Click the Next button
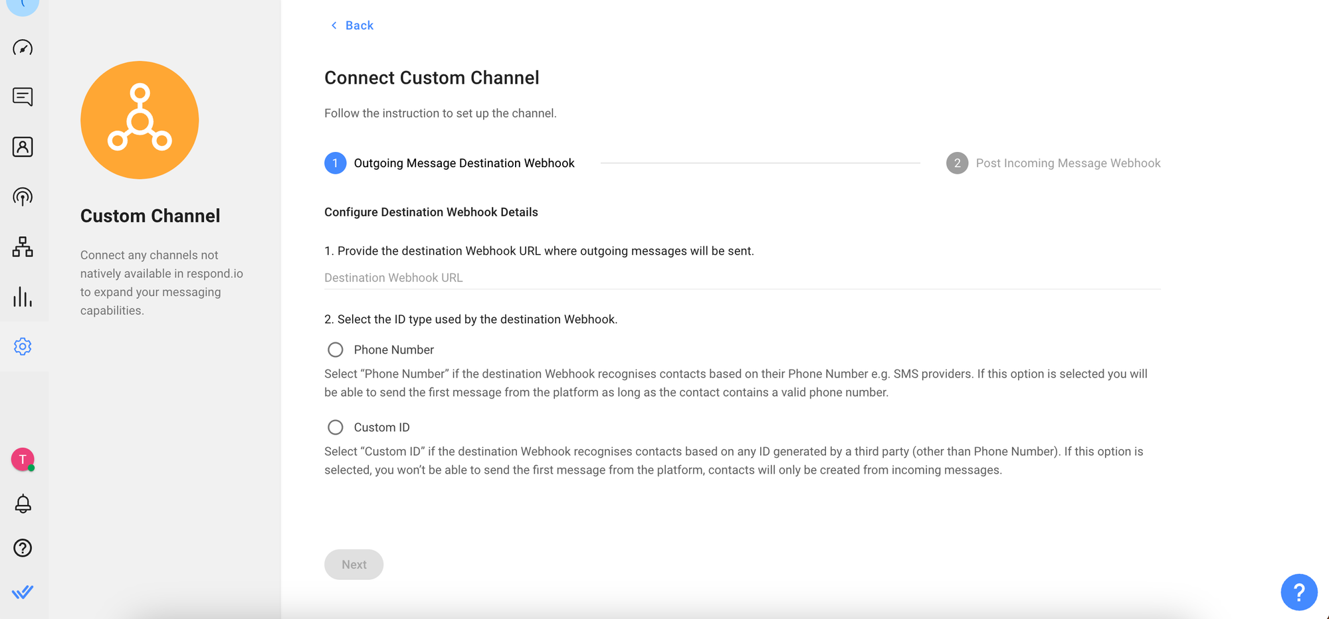This screenshot has height=619, width=1329. 354,565
